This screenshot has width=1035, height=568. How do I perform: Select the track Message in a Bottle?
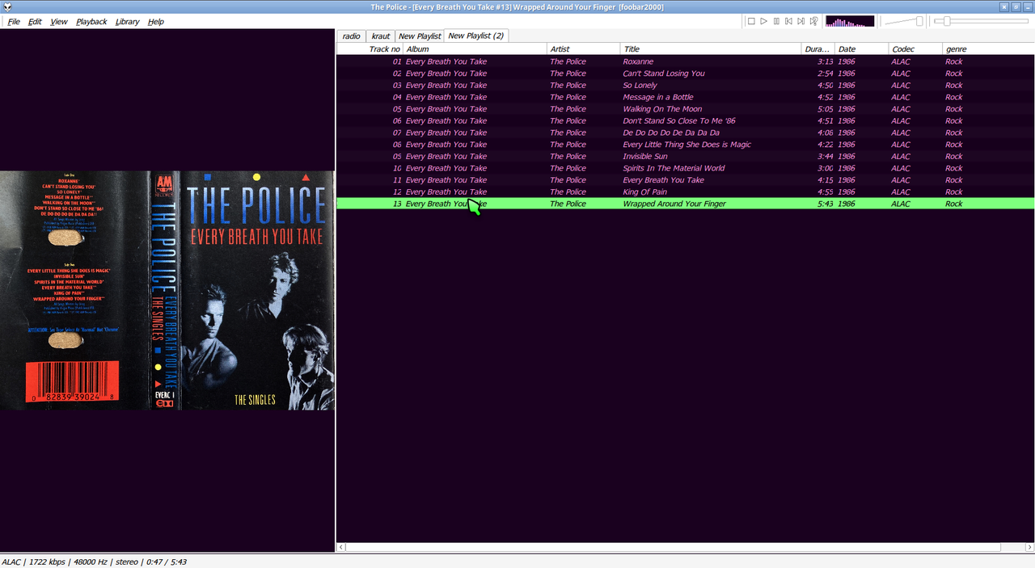coord(657,97)
